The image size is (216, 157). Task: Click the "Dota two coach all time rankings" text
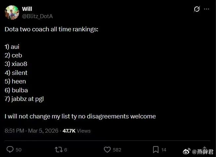[51, 29]
